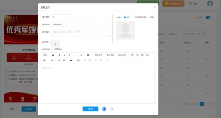Viewport: 221px width, 118px height.
Task: Toggle bold formatting in the editor
Action: coord(59,55)
